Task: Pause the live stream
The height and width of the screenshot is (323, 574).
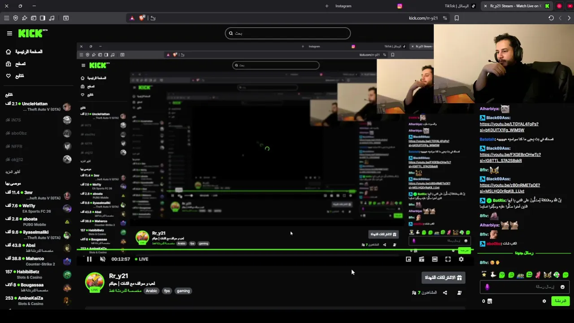Action: pos(89,259)
